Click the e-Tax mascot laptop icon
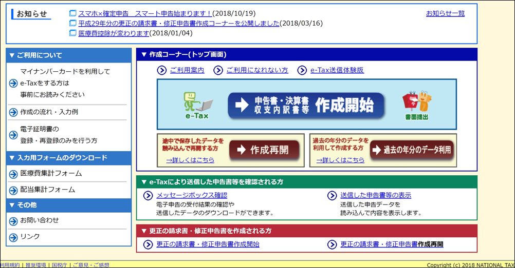 point(198,104)
